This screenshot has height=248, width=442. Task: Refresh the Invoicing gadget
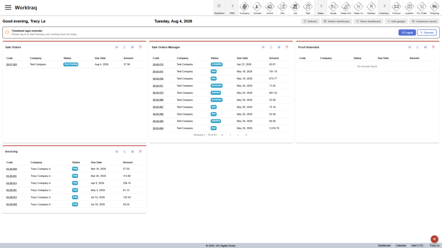[125, 152]
